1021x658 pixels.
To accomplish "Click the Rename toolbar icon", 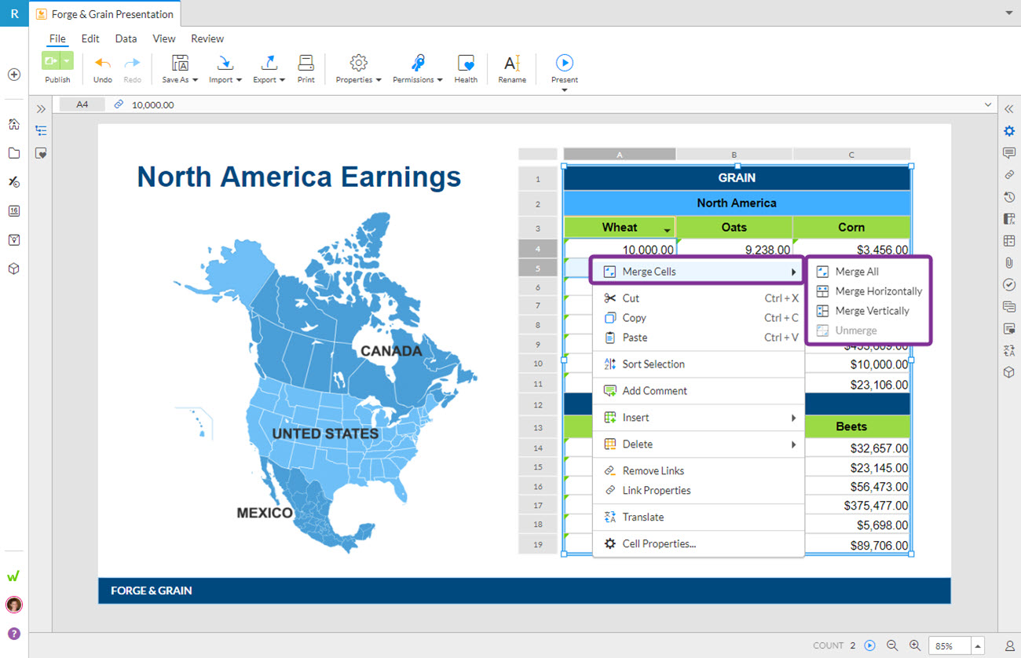I will [x=512, y=64].
